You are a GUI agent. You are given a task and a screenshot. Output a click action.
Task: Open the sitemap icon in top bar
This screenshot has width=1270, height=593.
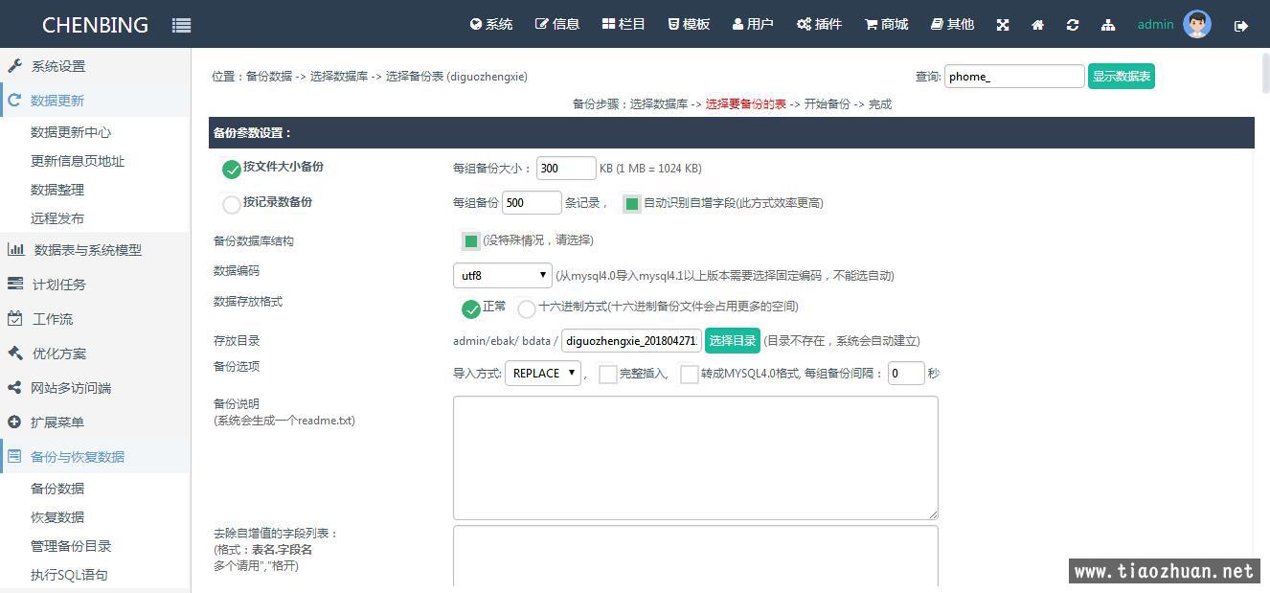tap(1108, 25)
